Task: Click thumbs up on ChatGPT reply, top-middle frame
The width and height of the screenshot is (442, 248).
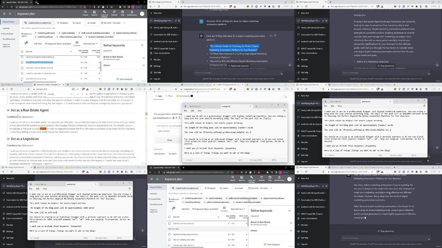Action: [271, 36]
